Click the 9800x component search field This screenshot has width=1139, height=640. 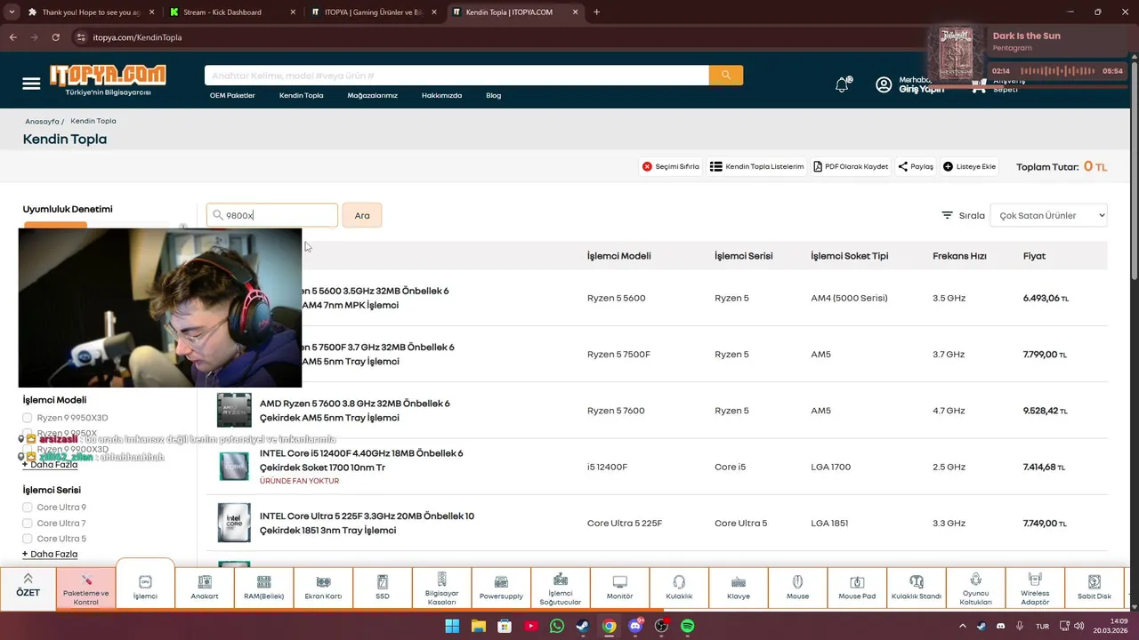272,215
